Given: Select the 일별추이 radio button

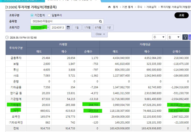Looking at the screenshot, I should click(x=49, y=15).
